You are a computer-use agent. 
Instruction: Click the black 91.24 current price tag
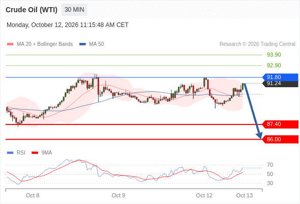point(280,84)
